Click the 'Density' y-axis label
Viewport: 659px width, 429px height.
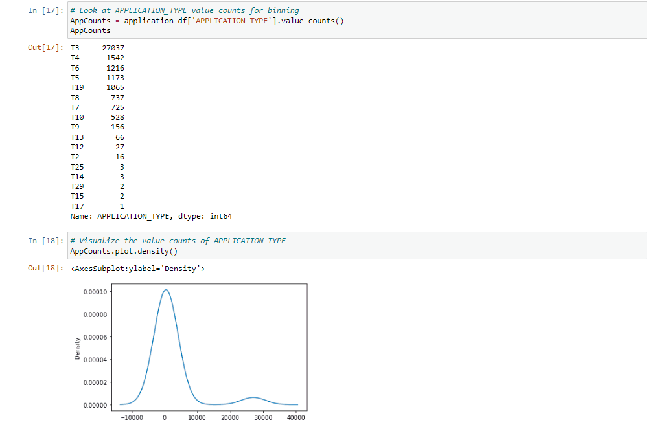[x=77, y=348]
